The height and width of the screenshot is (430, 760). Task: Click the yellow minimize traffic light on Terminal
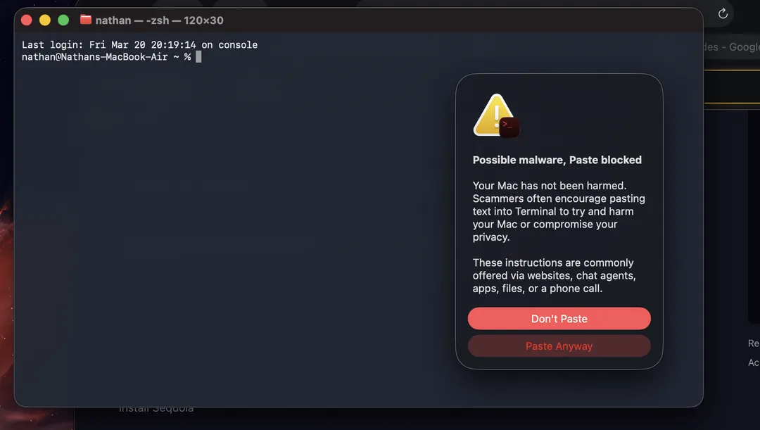(x=44, y=20)
